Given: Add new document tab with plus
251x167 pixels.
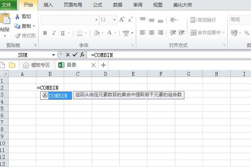Looking at the screenshot, I should tap(104, 65).
